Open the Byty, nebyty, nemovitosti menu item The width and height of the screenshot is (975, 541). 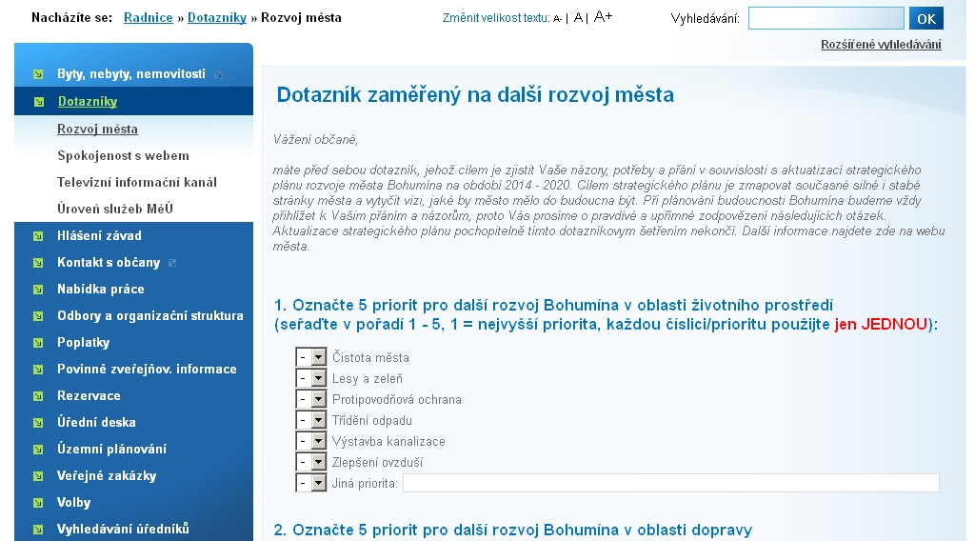click(x=131, y=74)
